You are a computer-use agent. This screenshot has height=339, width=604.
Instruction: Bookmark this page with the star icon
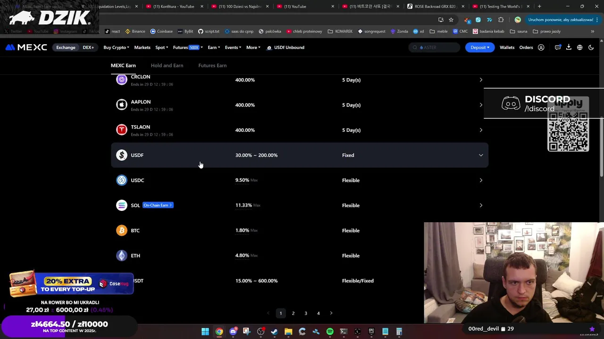[x=451, y=20]
